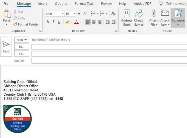Click the text "Building Code Official" in signature
This screenshot has height=138, width=187.
tap(20, 82)
